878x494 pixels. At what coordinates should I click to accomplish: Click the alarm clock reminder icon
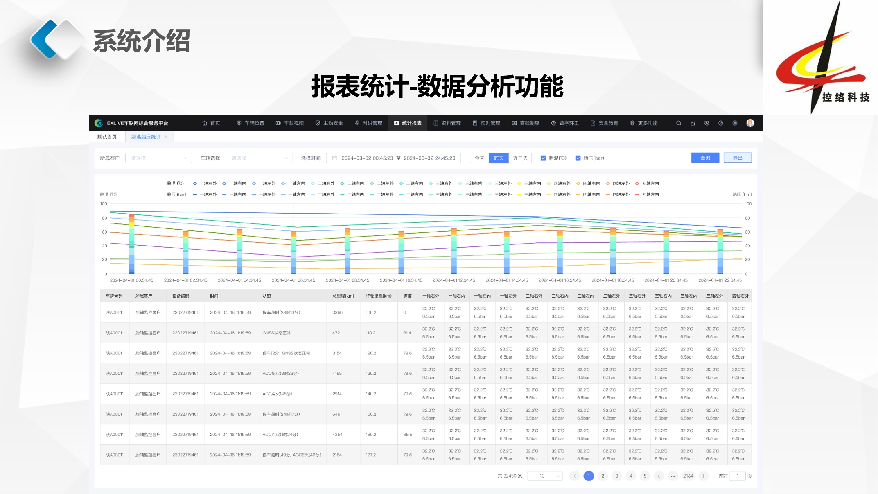[706, 123]
